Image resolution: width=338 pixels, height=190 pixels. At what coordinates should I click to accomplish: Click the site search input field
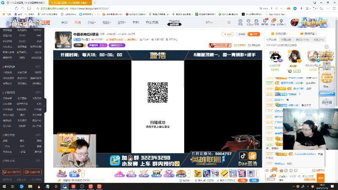click(215, 22)
